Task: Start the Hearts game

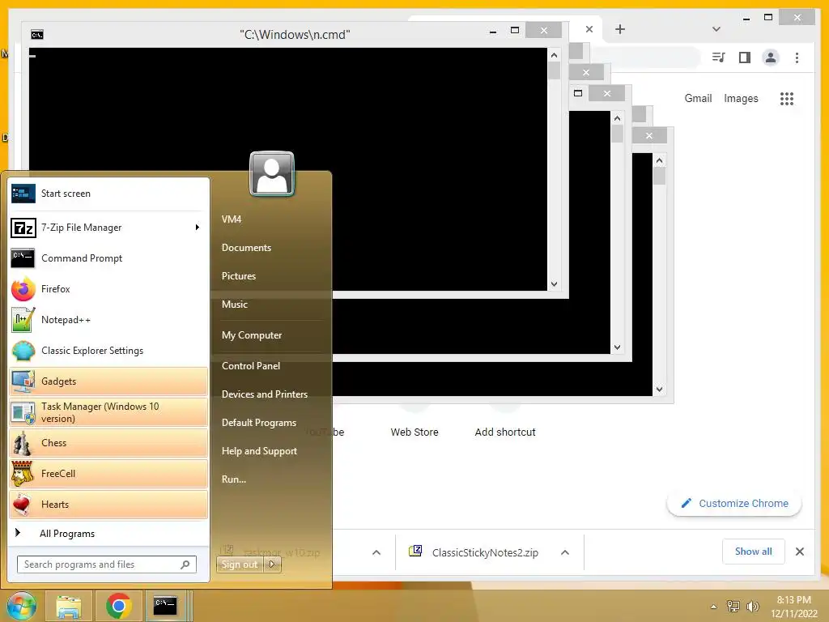Action: (x=108, y=504)
